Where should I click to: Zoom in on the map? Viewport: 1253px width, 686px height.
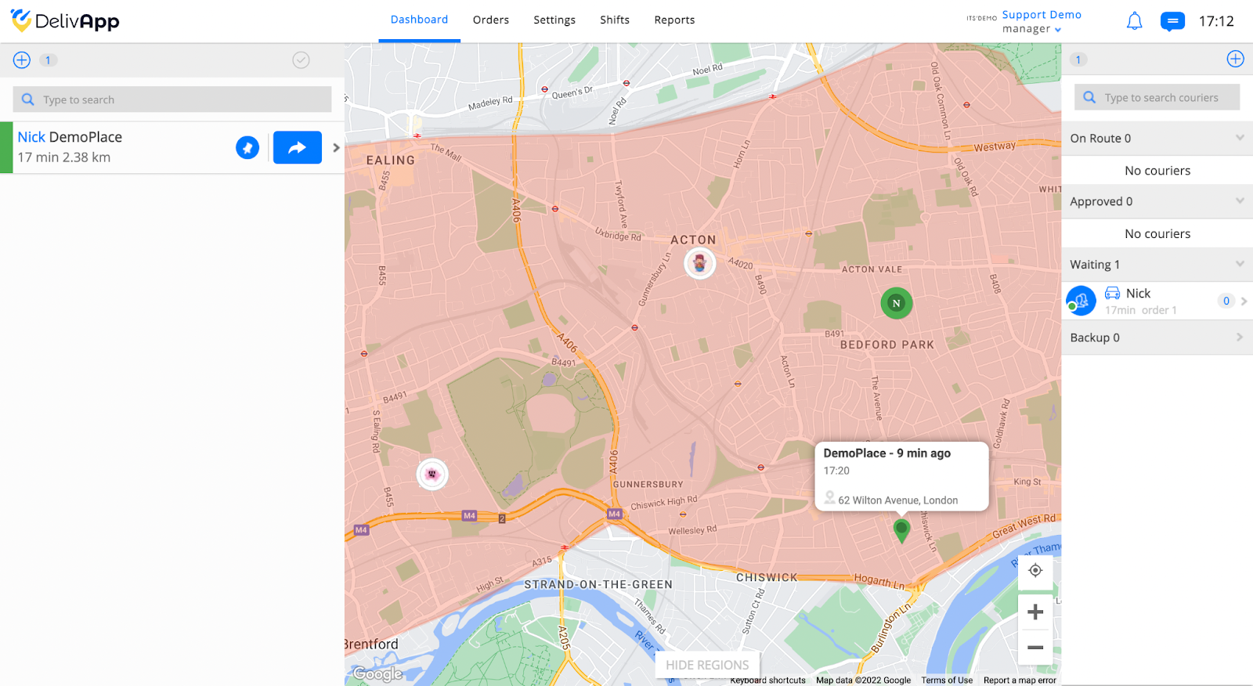[x=1035, y=612]
